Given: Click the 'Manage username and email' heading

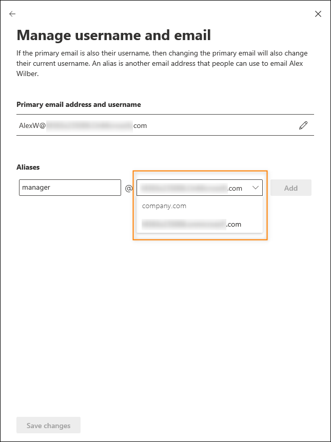Looking at the screenshot, I should point(114,35).
